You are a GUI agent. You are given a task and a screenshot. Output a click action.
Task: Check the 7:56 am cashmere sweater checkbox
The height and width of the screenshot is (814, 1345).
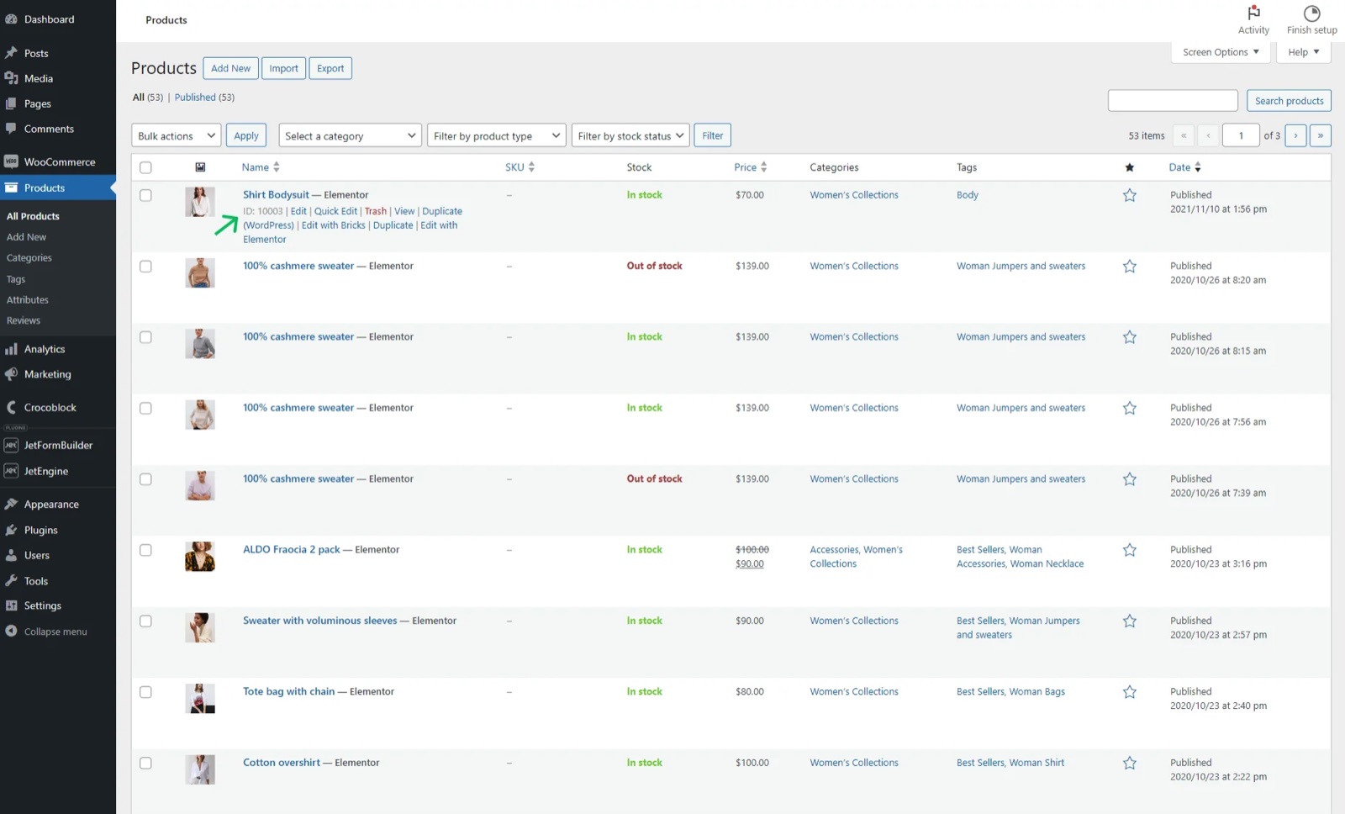(x=145, y=408)
